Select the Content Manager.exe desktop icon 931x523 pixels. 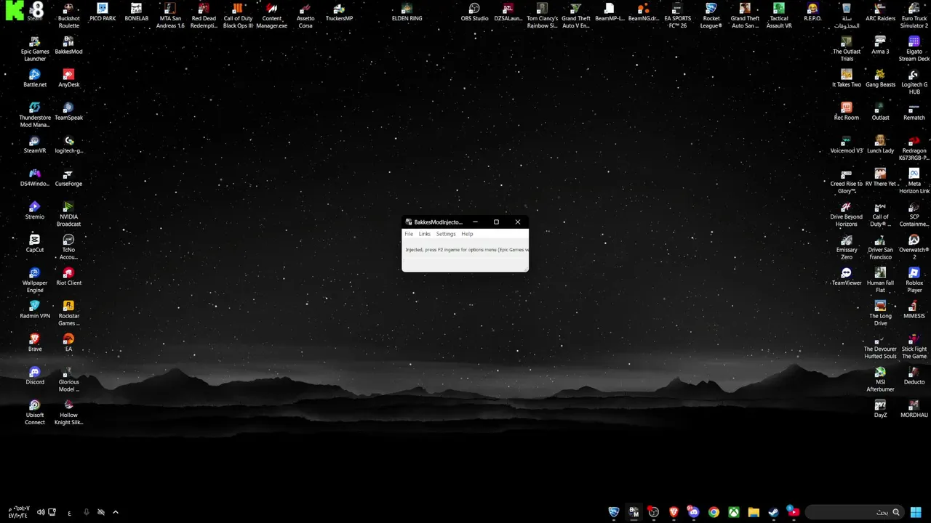[272, 15]
